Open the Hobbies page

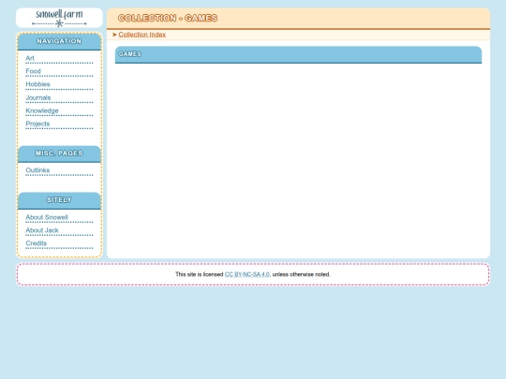[37, 84]
